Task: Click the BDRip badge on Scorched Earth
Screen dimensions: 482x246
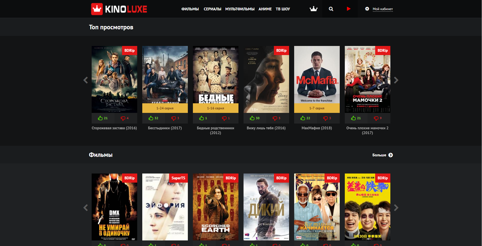Action: click(x=231, y=178)
